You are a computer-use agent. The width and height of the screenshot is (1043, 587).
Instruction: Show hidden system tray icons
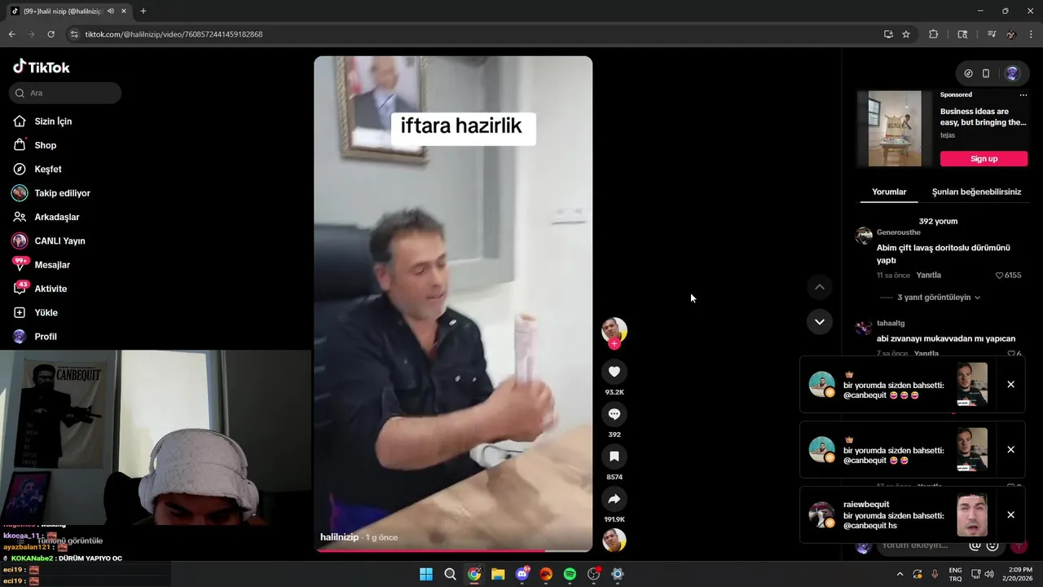point(900,574)
